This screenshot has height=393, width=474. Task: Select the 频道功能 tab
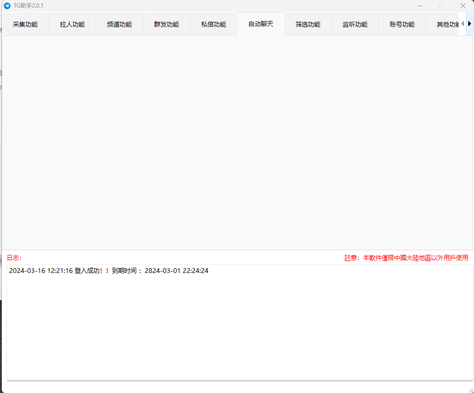pyautogui.click(x=119, y=24)
